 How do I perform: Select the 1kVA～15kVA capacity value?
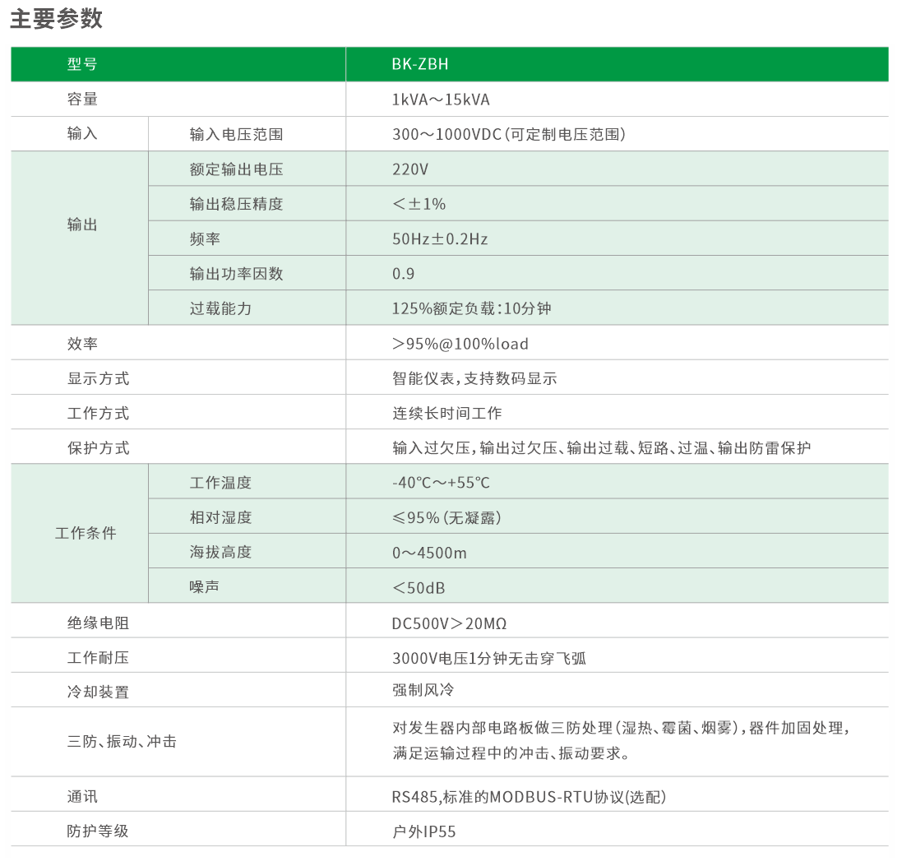coord(441,100)
